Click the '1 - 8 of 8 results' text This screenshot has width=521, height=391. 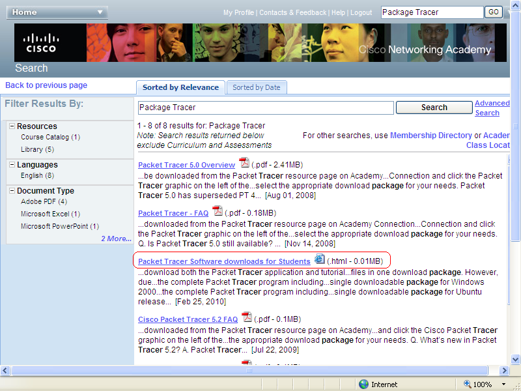[201, 126]
